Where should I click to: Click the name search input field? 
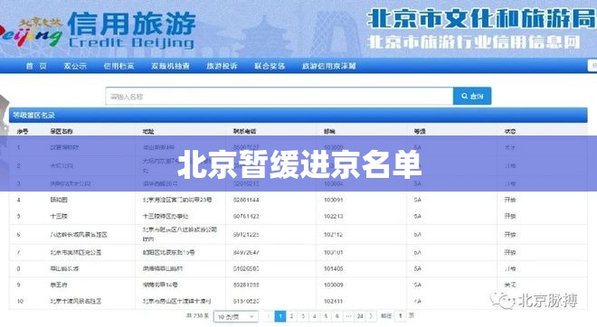coord(280,96)
